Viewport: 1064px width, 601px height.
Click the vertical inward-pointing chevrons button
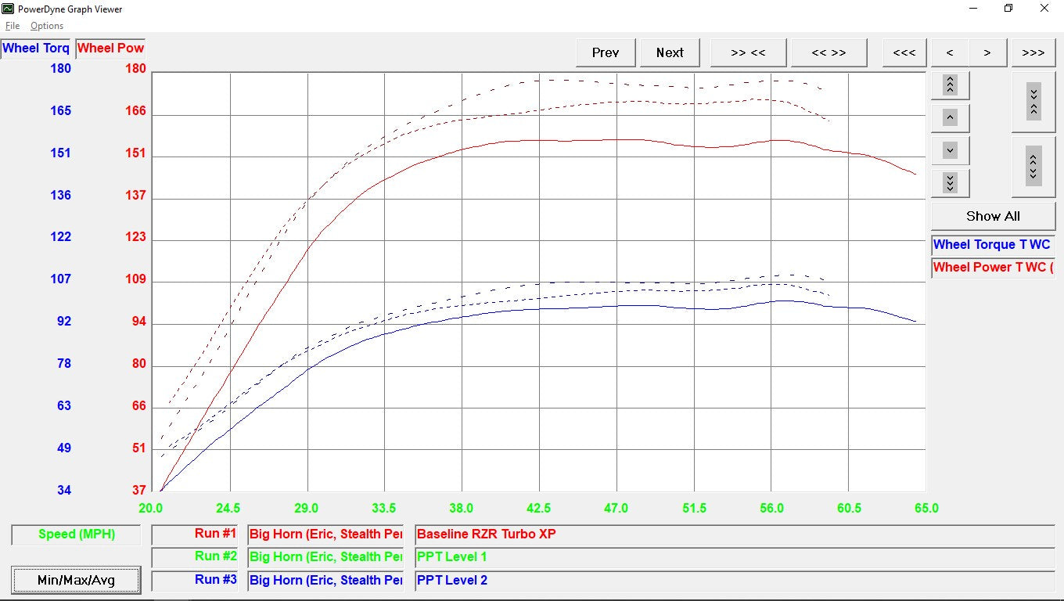1033,101
